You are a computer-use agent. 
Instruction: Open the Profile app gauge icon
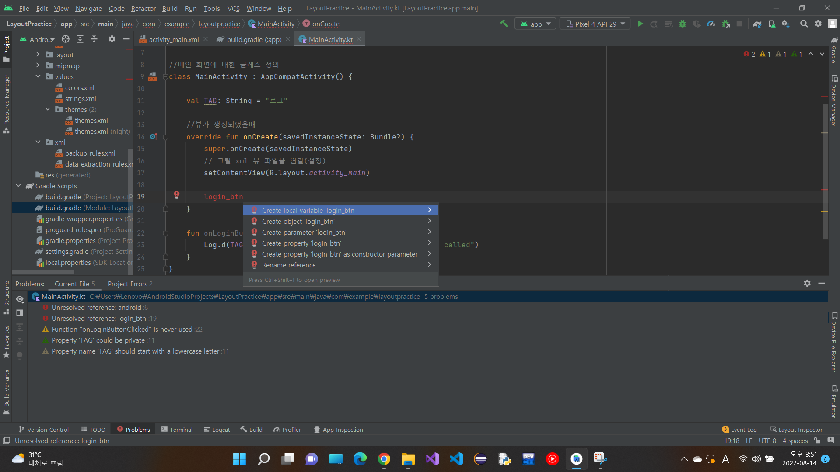[711, 24]
